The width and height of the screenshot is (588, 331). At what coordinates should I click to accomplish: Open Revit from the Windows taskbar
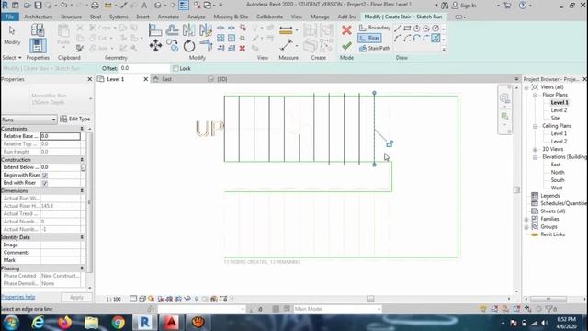pos(144,323)
